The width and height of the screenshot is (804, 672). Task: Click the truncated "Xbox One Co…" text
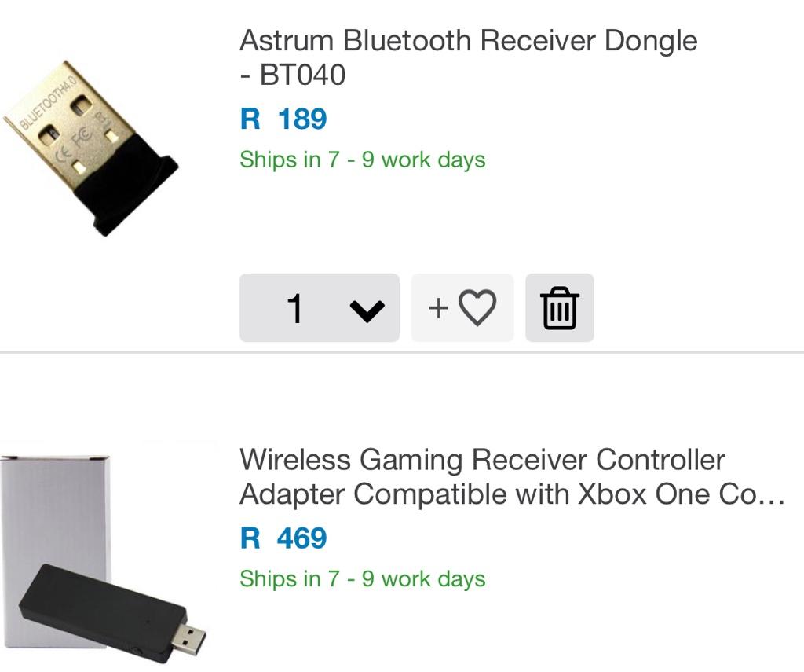[682, 494]
